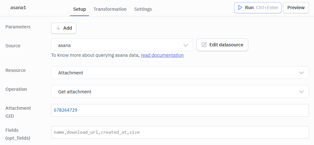Expand the Operation dropdown chevron
Image resolution: width=314 pixels, height=145 pixels.
coord(301,92)
